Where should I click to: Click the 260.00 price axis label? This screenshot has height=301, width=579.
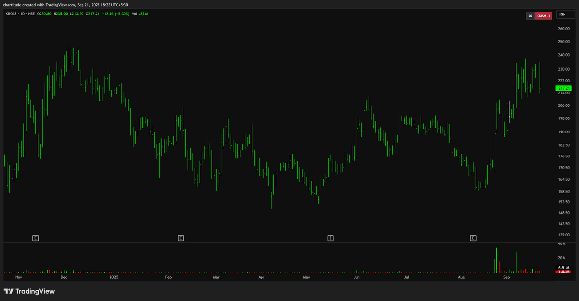click(564, 29)
